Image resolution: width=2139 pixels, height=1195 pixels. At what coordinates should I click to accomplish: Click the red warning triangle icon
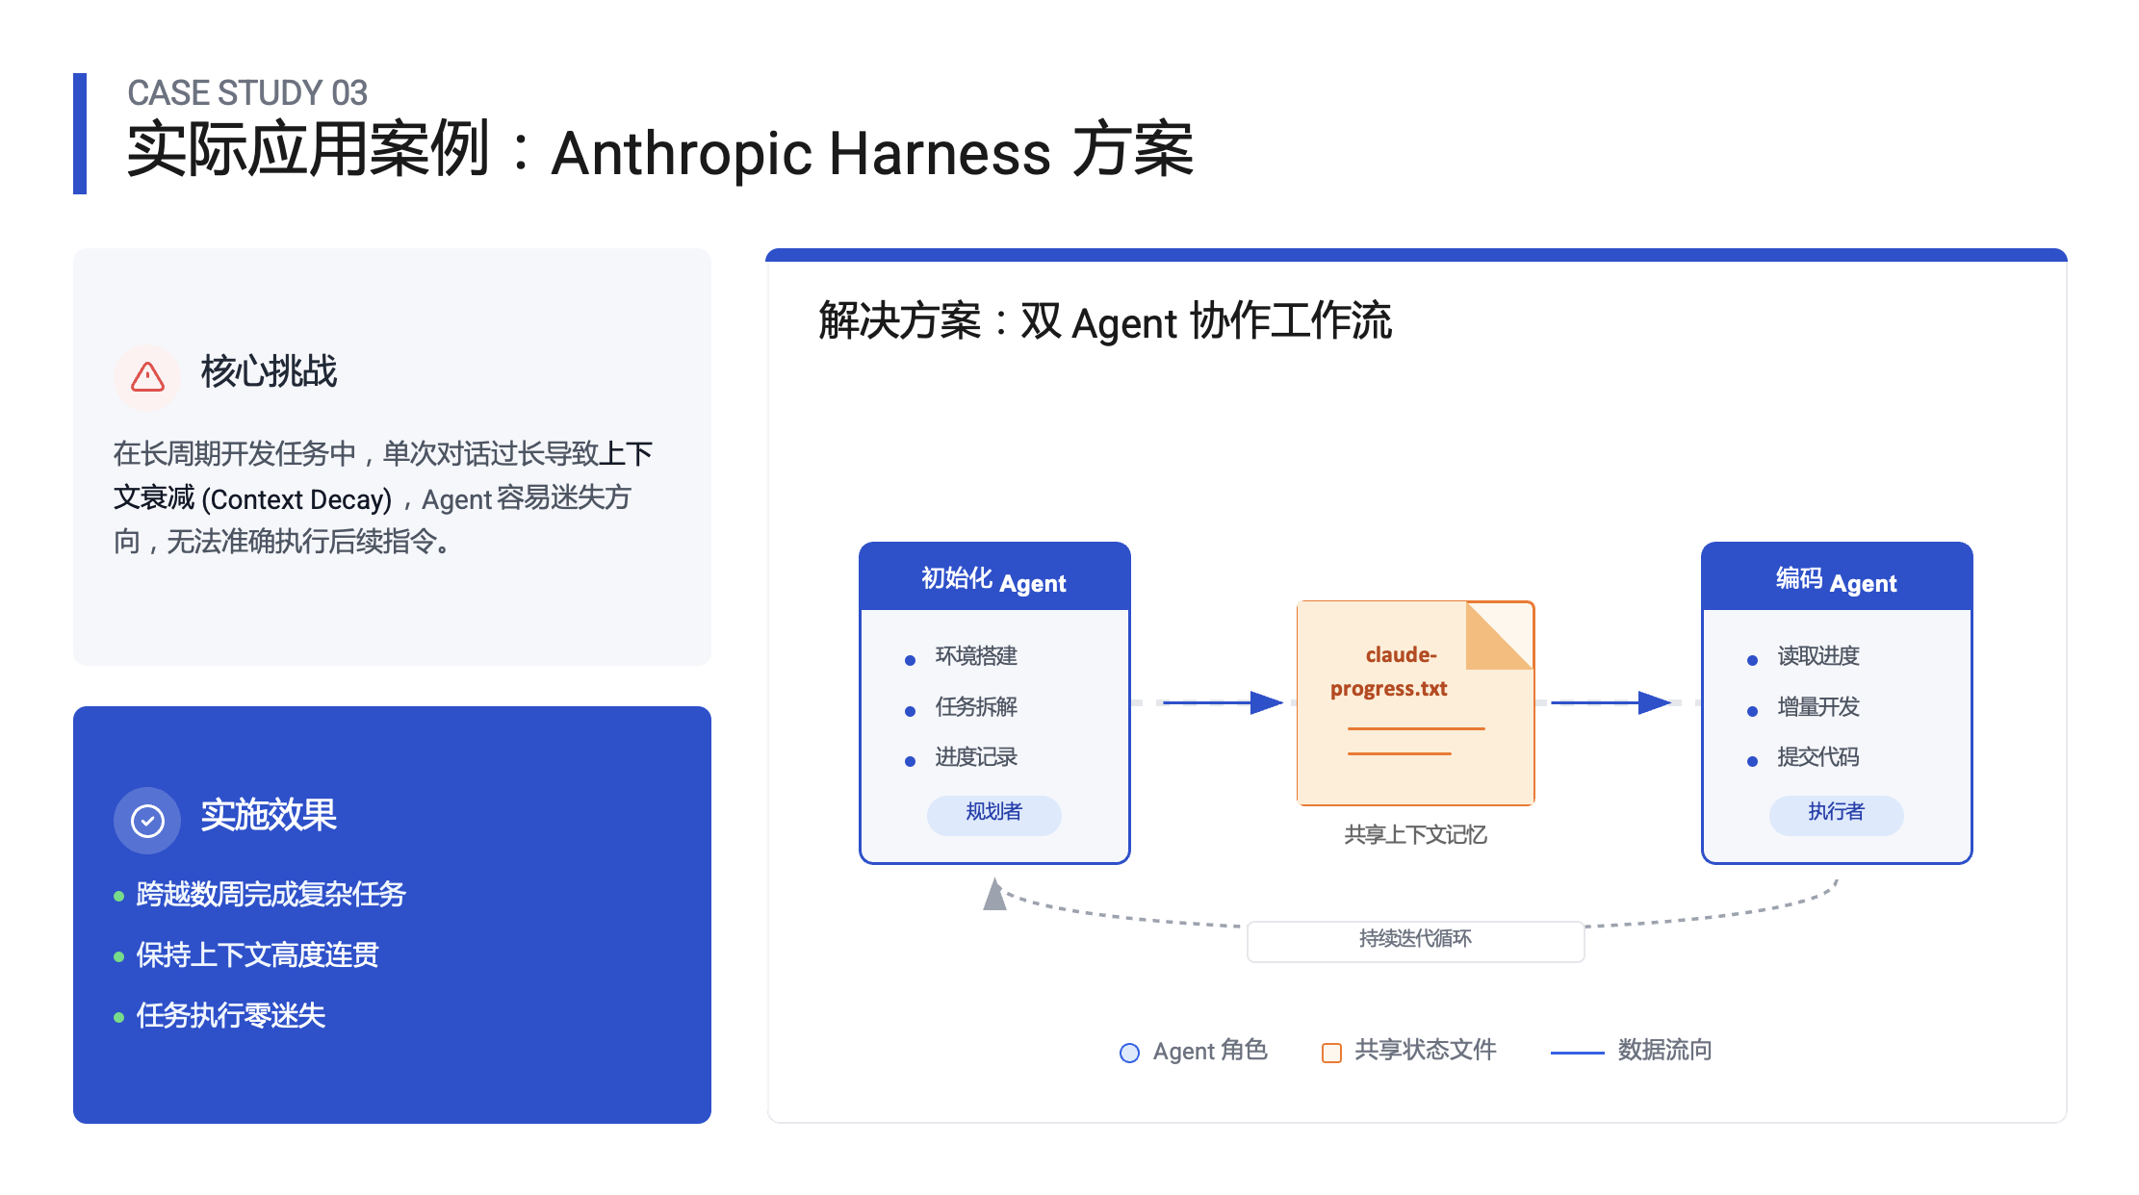click(x=147, y=377)
